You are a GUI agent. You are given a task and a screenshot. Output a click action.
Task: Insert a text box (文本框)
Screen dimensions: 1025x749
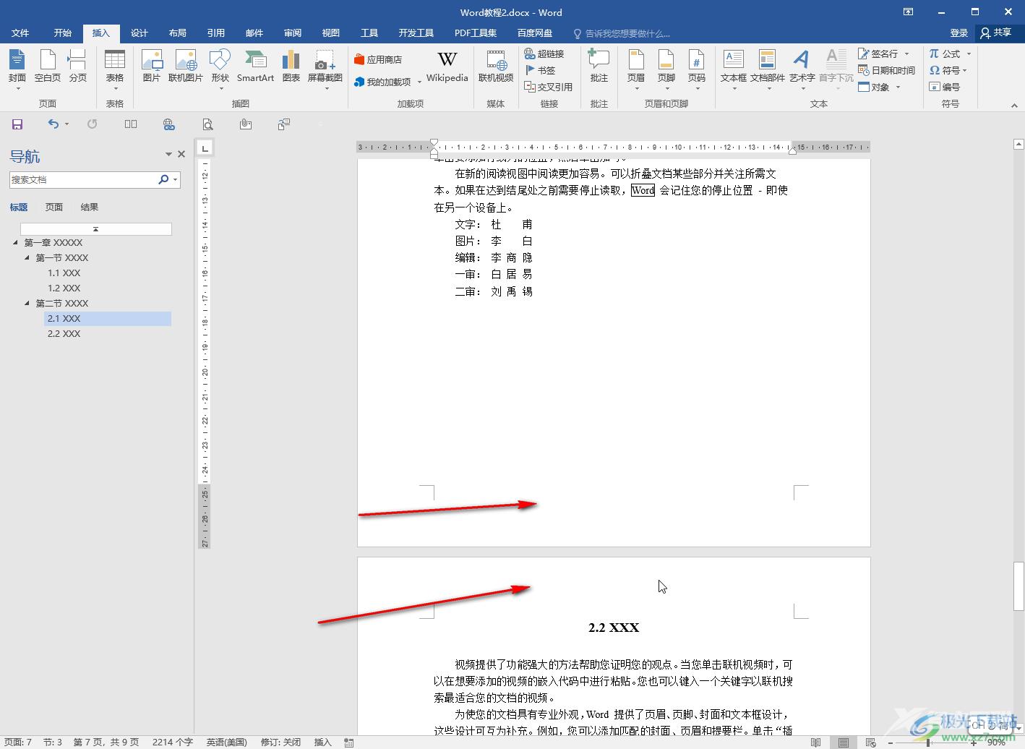(734, 69)
